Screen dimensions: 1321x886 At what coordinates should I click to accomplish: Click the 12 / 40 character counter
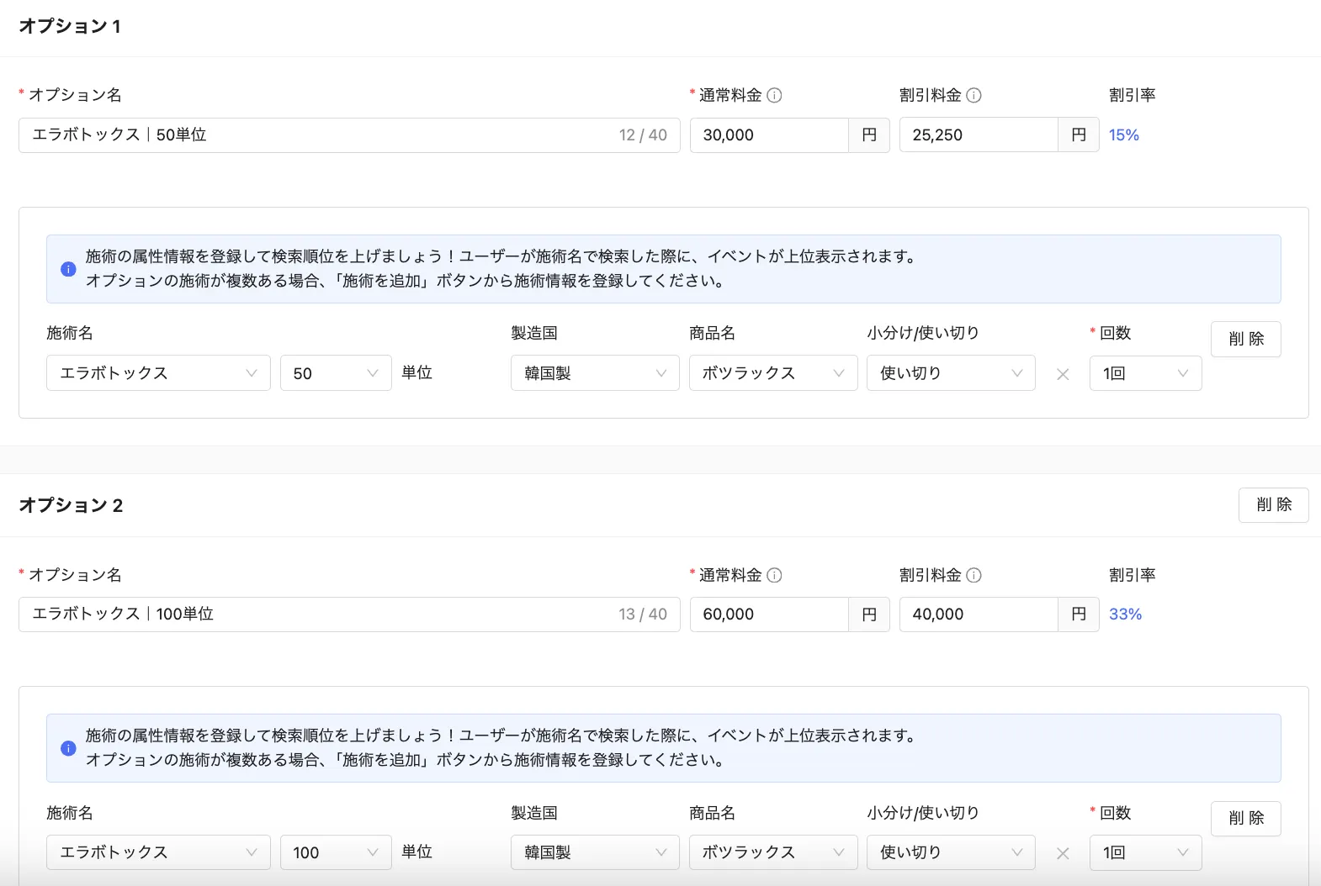tap(643, 134)
